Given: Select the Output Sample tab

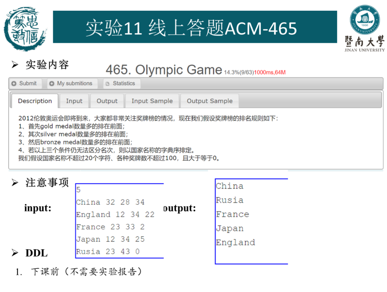Looking at the screenshot, I should (x=209, y=101).
